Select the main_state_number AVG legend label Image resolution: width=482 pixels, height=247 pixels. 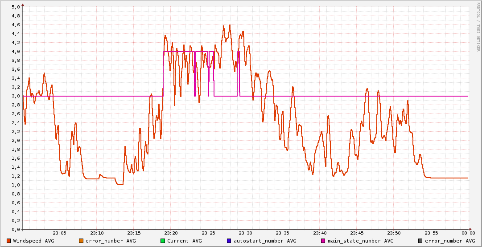[x=360, y=241]
